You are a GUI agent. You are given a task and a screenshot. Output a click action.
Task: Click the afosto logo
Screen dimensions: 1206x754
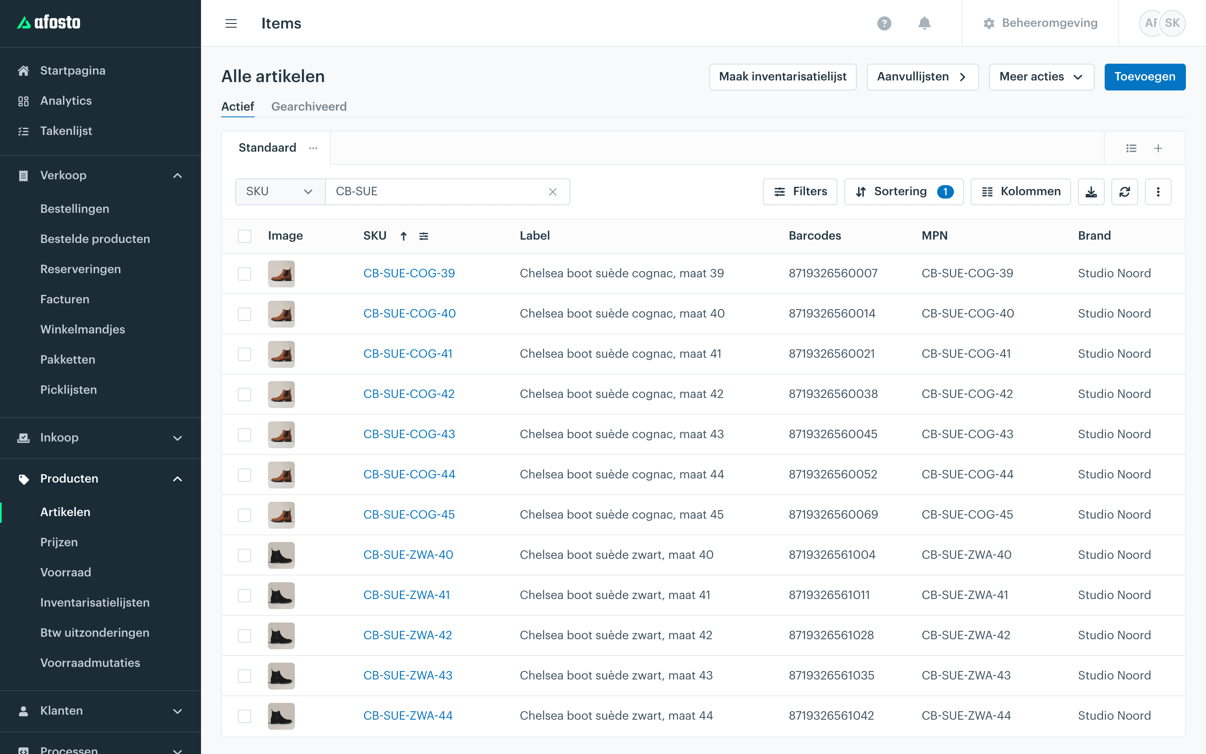pos(49,23)
